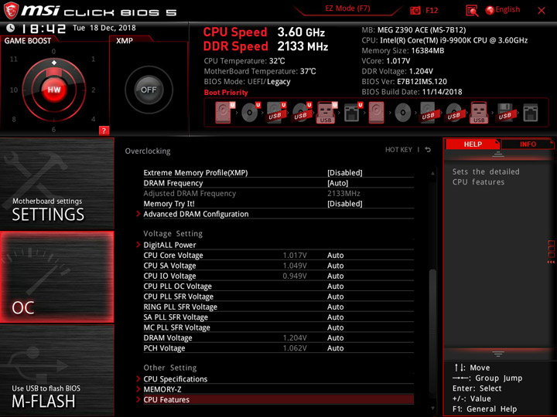
Task: Click the undo arrow beside HOT KEY
Action: click(x=428, y=150)
